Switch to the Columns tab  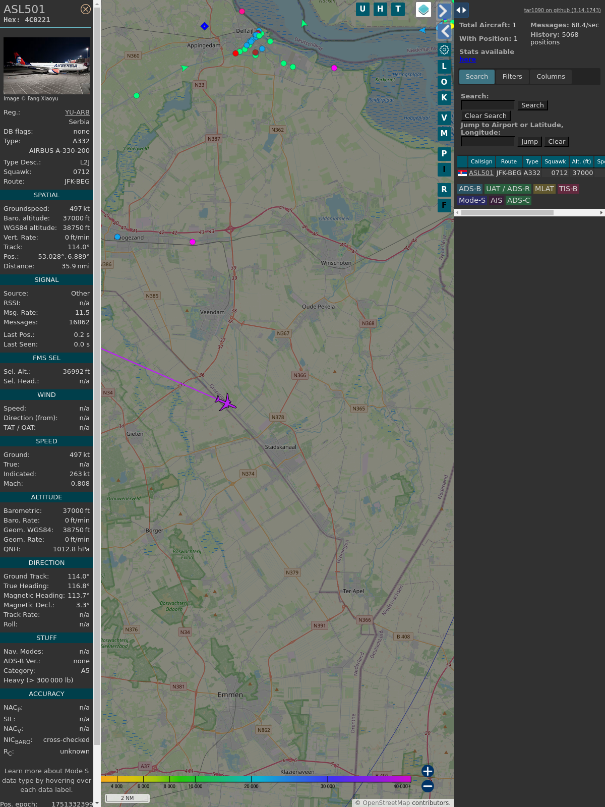551,77
